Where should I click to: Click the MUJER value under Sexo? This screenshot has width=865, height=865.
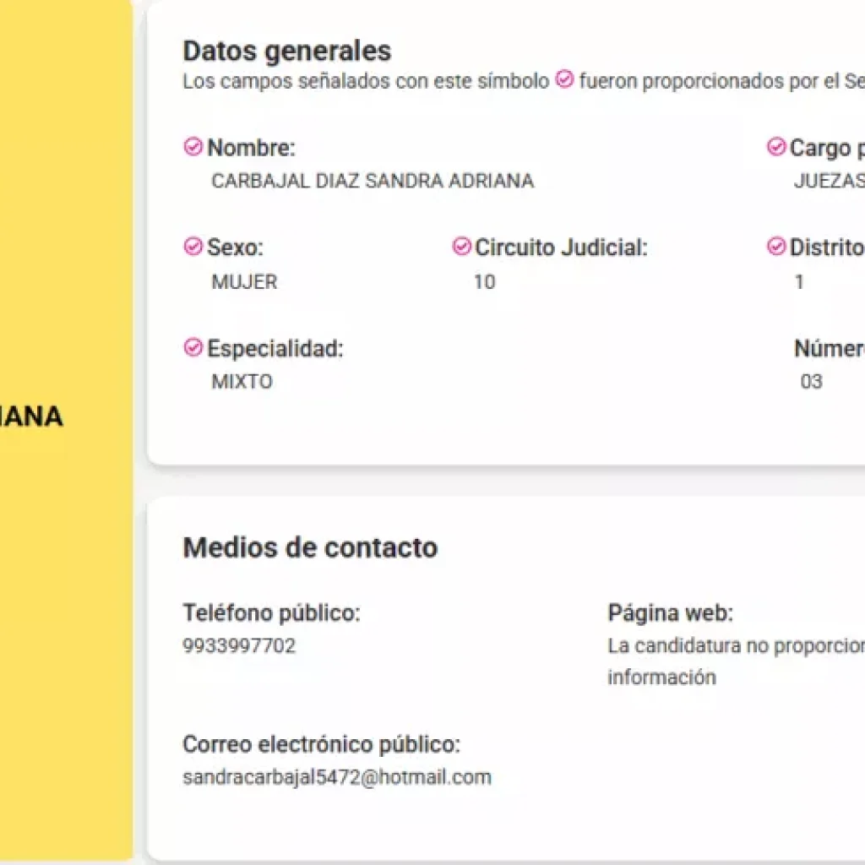point(244,282)
